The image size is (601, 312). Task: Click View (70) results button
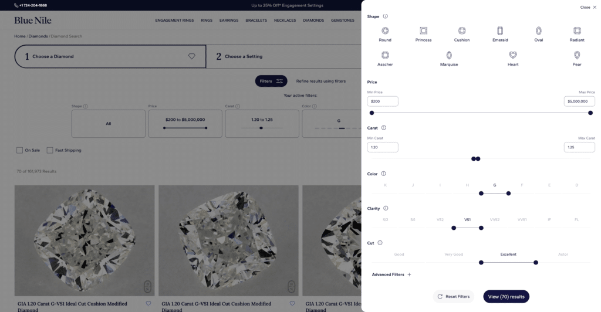(x=506, y=297)
